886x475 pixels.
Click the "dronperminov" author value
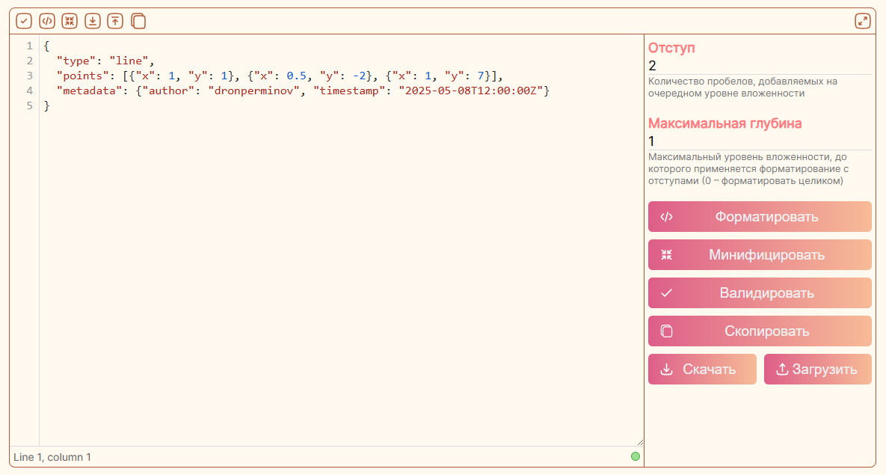tap(253, 91)
